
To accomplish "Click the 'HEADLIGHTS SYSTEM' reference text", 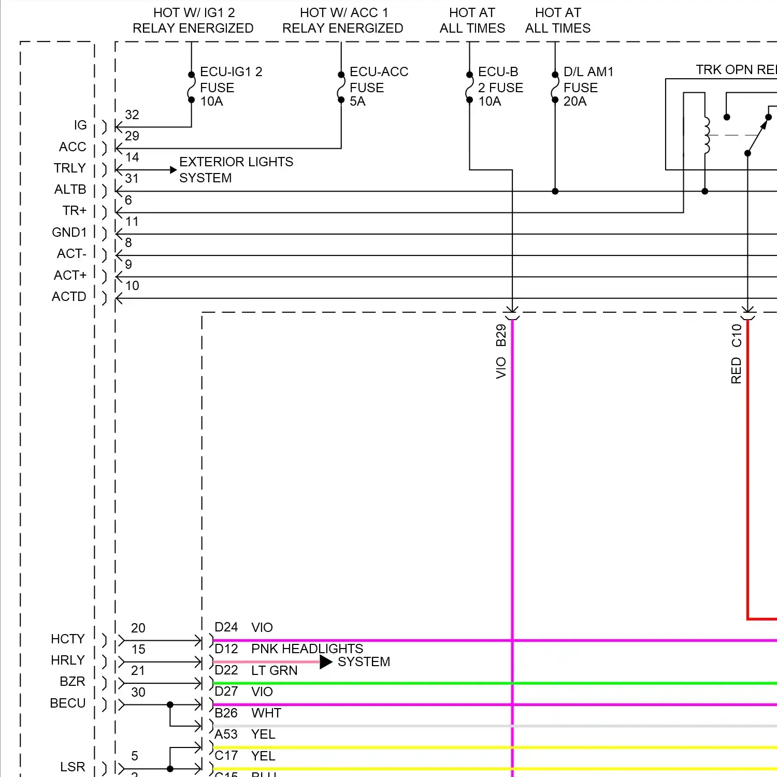I will [336, 655].
